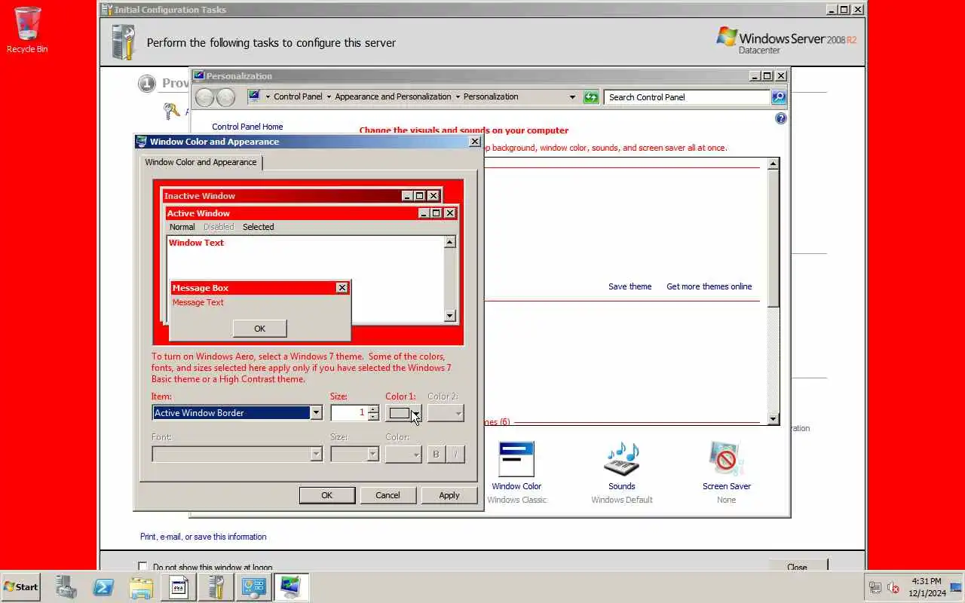Click the Windows Start button

click(x=21, y=586)
